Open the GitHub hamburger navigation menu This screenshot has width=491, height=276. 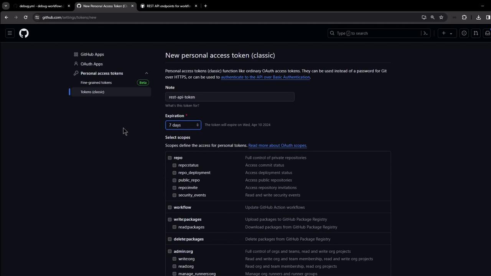tap(10, 33)
